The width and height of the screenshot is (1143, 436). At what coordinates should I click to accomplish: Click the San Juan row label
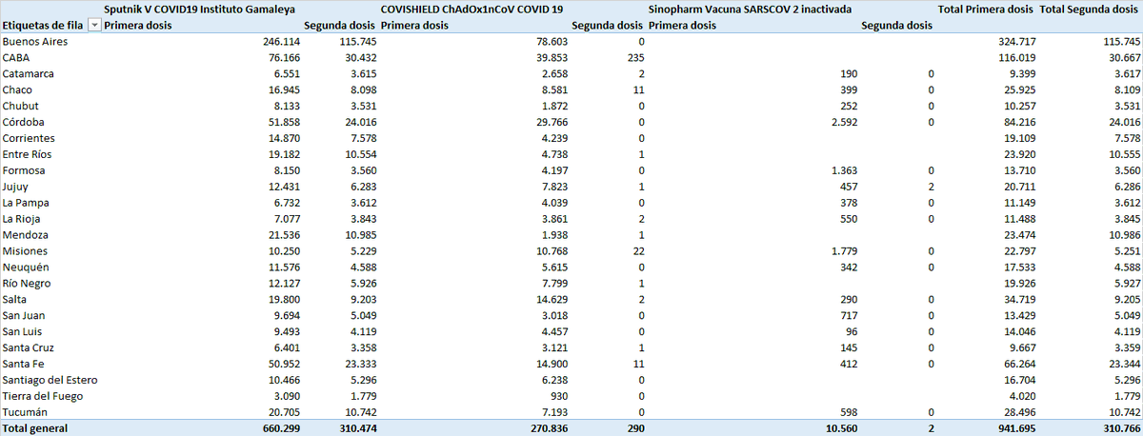point(24,316)
